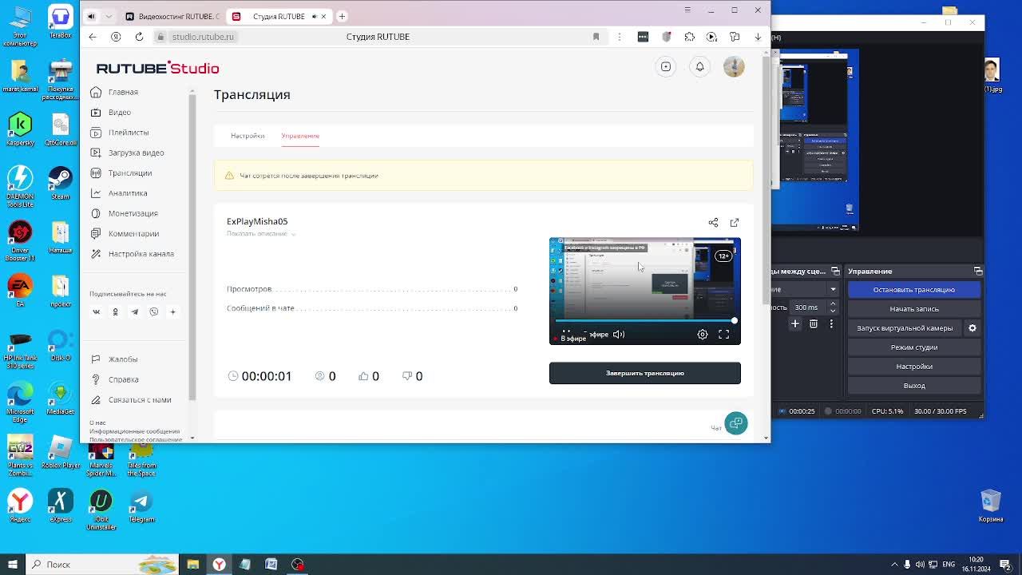Click Остановить трансляцию in OBS
This screenshot has width=1022, height=575.
pyautogui.click(x=914, y=290)
